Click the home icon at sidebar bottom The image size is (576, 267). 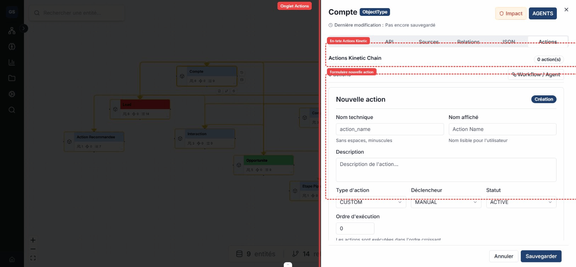(x=12, y=259)
